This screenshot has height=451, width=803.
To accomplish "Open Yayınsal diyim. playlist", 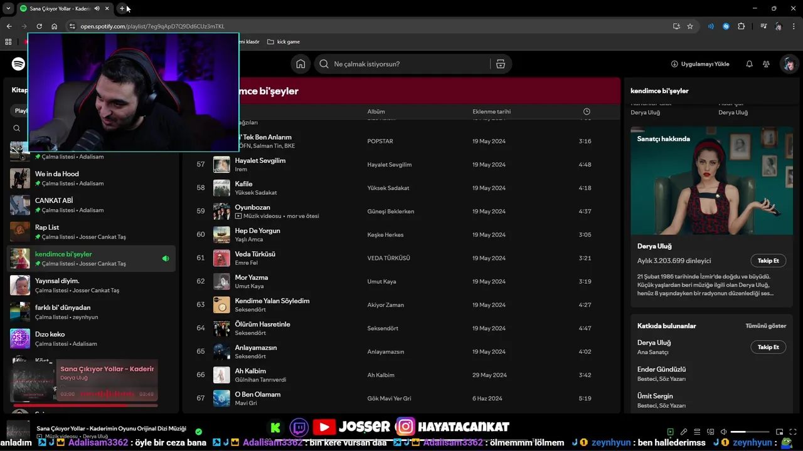I will pyautogui.click(x=92, y=285).
